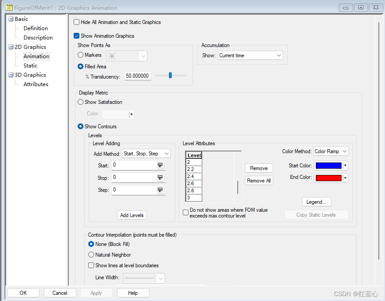
Task: Open the Definition page
Action: [35, 28]
